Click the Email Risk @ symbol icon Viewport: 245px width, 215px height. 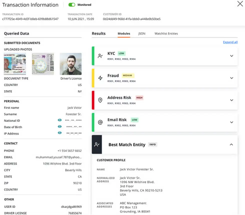[100, 122]
